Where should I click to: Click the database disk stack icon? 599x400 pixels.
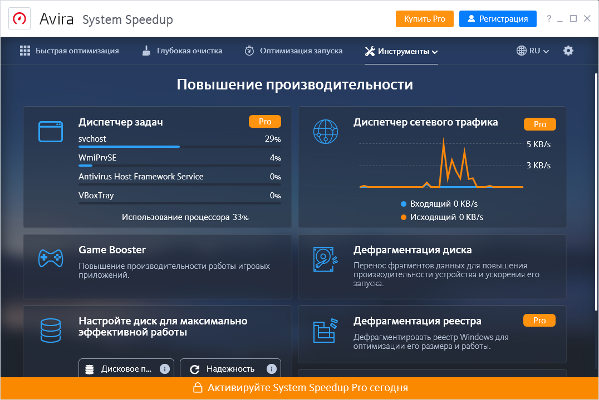[x=51, y=330]
